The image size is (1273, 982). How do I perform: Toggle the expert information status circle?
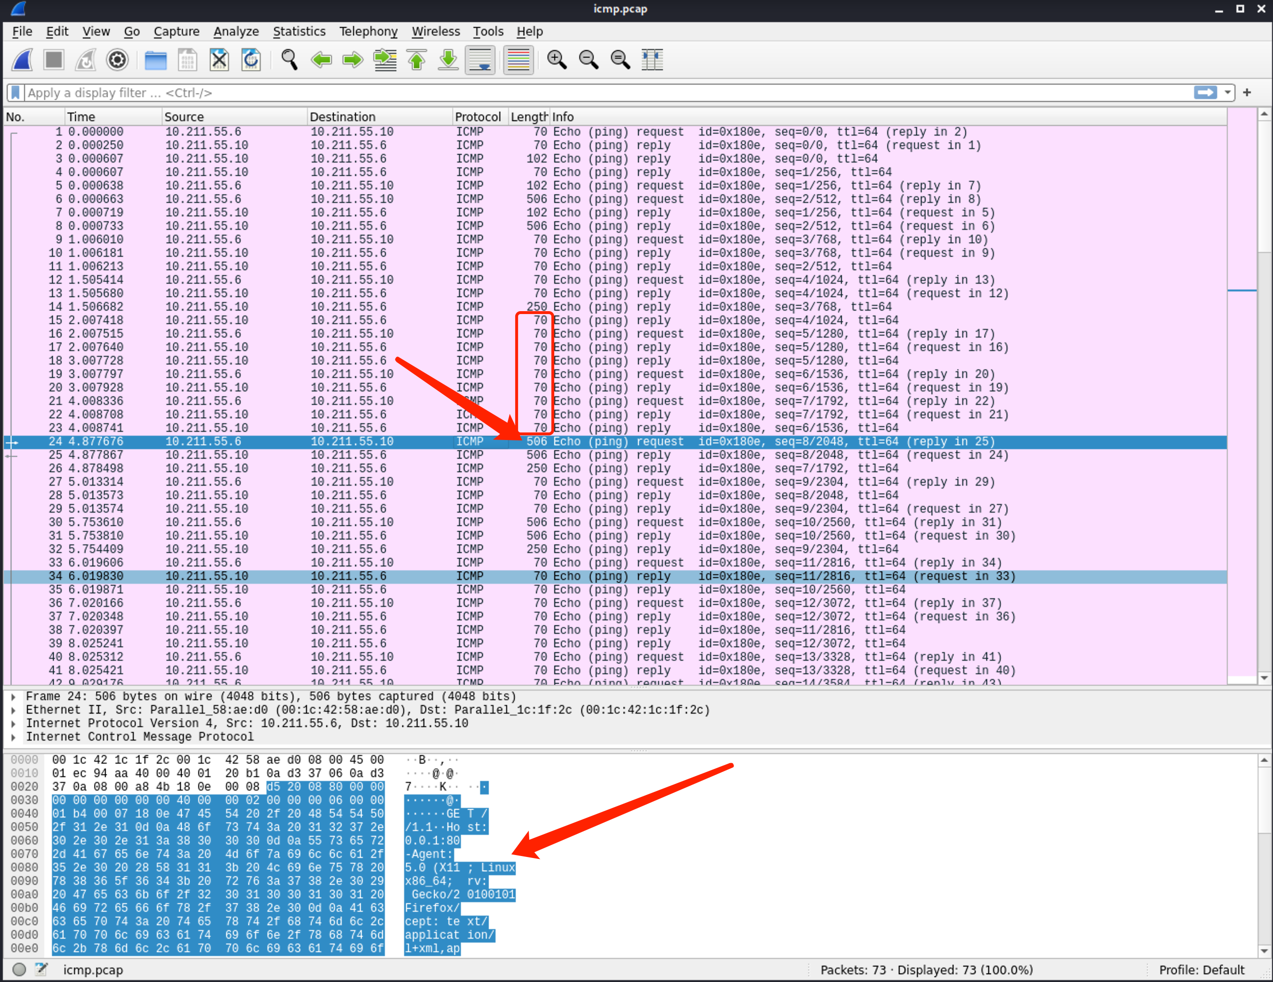(19, 969)
